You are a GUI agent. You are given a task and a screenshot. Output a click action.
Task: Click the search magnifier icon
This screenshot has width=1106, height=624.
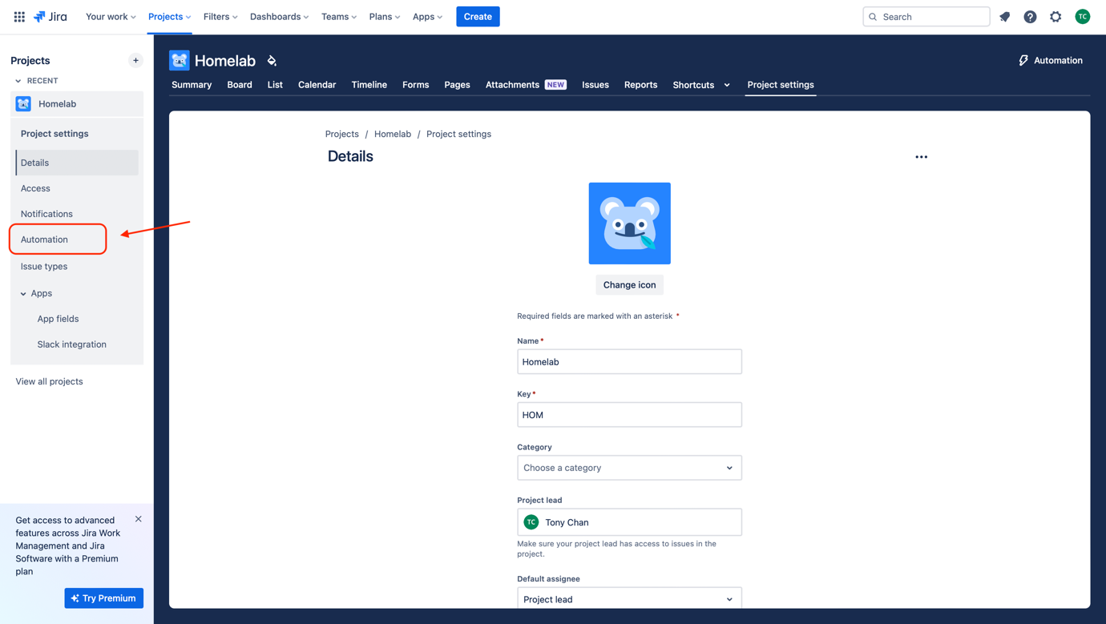point(873,17)
